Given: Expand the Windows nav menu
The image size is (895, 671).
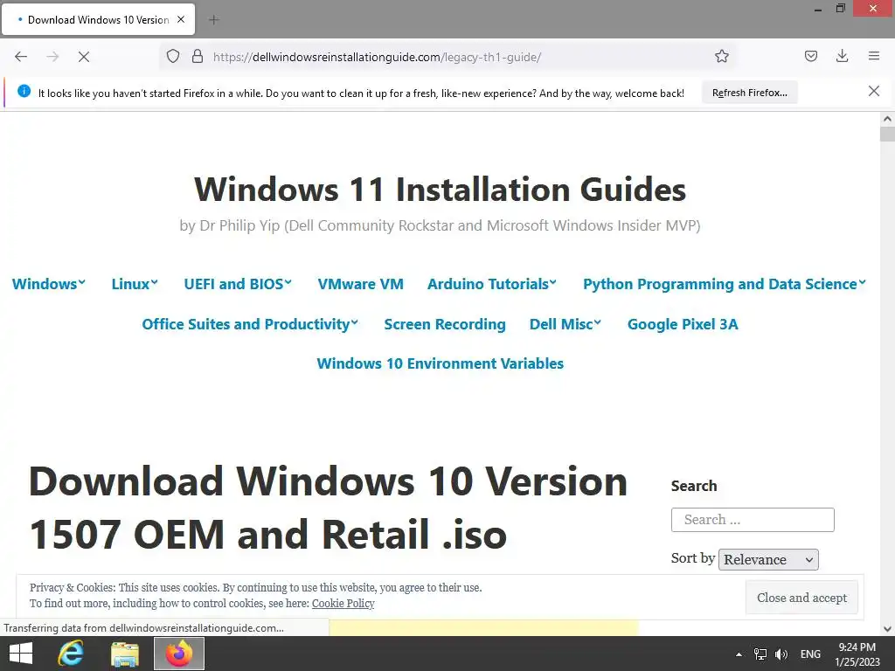Looking at the screenshot, I should coord(49,284).
